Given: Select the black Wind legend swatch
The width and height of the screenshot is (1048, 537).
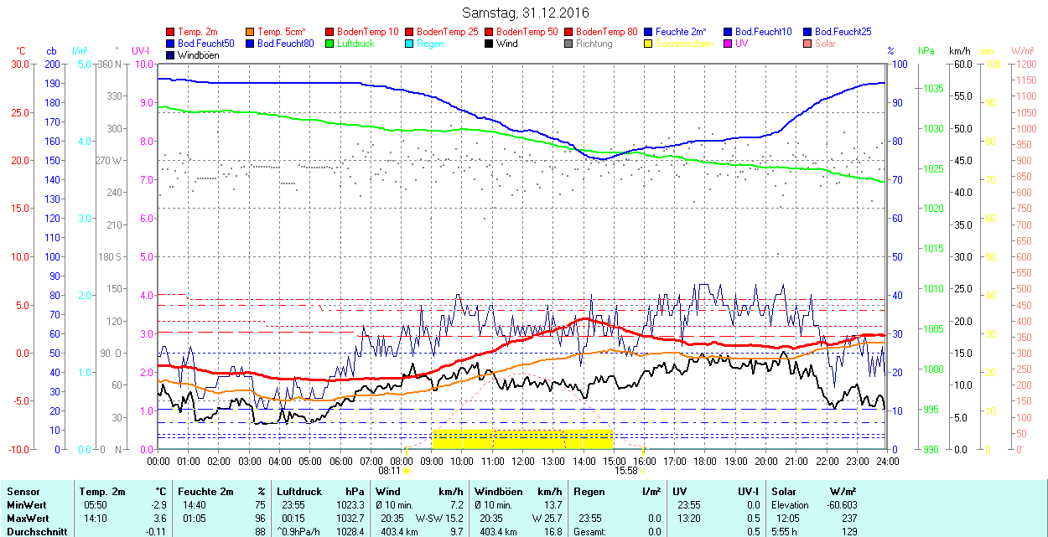Looking at the screenshot, I should (490, 44).
